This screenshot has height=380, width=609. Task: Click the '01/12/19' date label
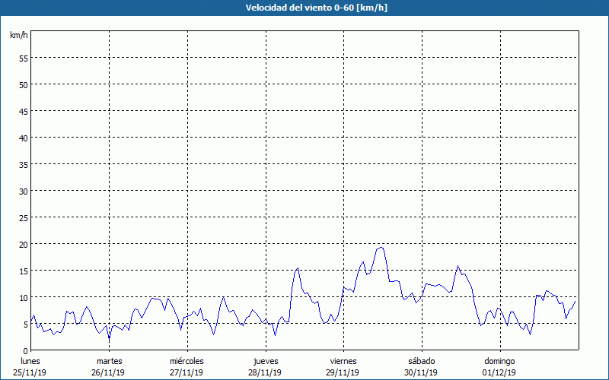pos(499,372)
